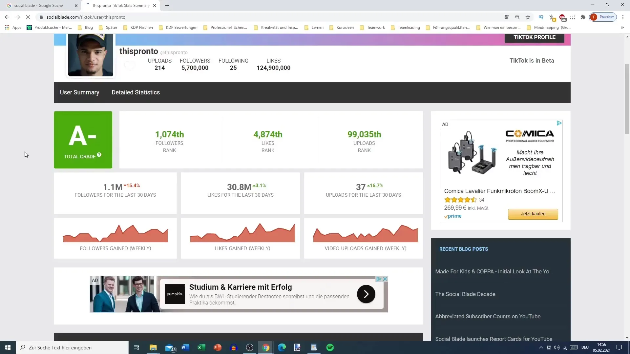Show hidden system tray icons
This screenshot has width=630, height=354.
541,347
